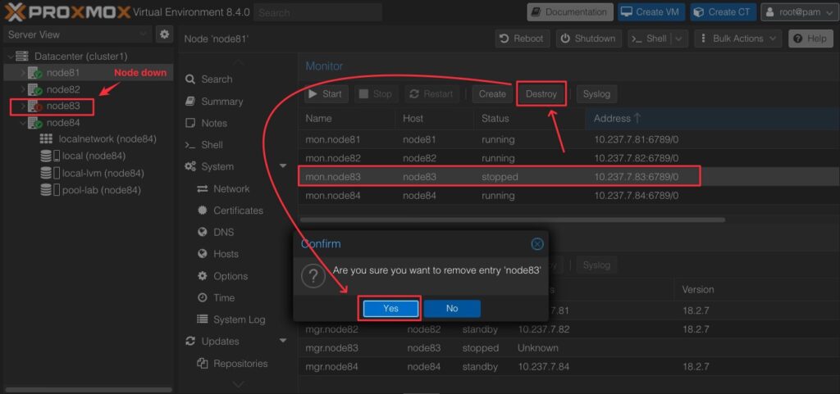Sort by the Name column header

point(346,118)
